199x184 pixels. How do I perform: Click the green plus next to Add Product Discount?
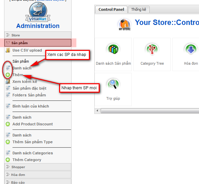point(8,124)
